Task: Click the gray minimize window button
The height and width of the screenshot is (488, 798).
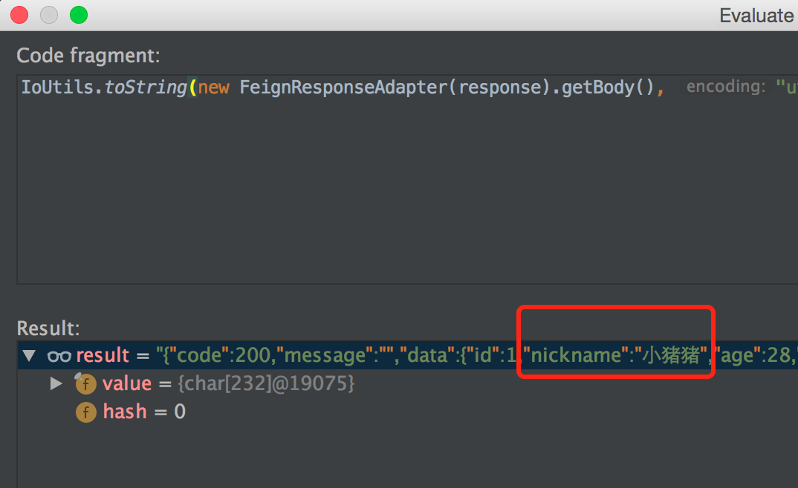Action: 49,15
